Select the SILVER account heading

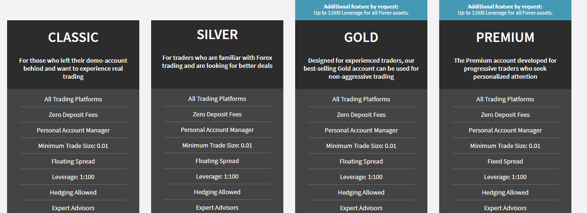coord(217,34)
